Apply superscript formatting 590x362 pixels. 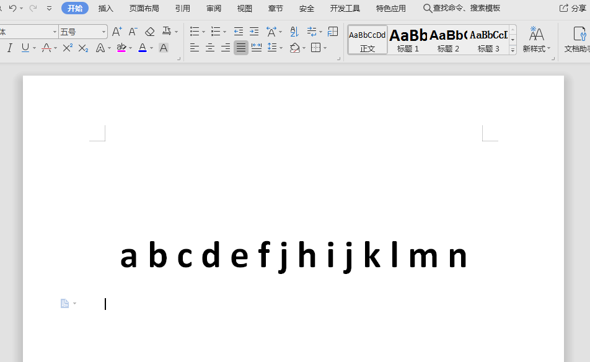[68, 48]
